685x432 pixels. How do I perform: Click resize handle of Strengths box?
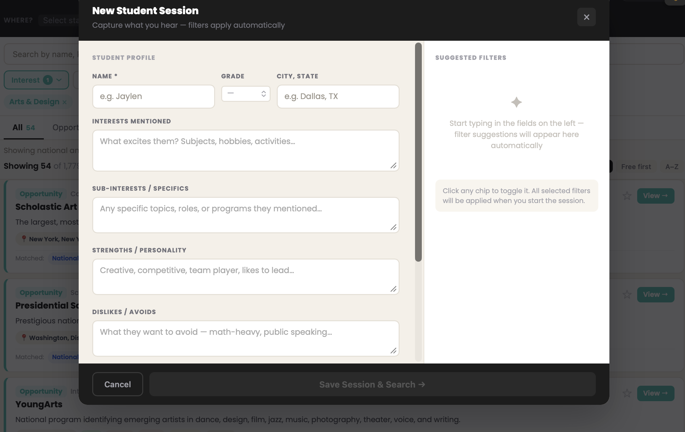pyautogui.click(x=393, y=289)
